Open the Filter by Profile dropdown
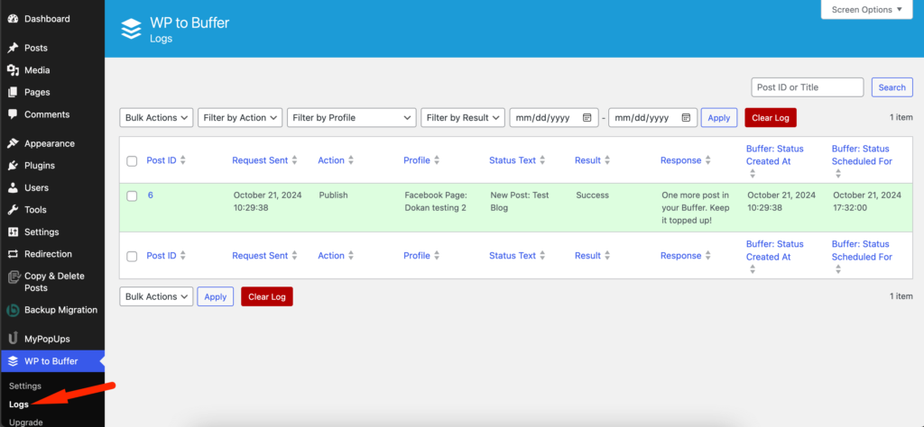This screenshot has width=924, height=427. pos(352,118)
